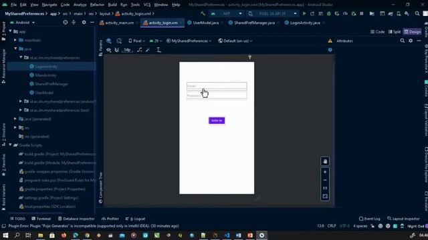Collapse the Gradle Scripts node
This screenshot has height=240, width=428.
(11, 145)
